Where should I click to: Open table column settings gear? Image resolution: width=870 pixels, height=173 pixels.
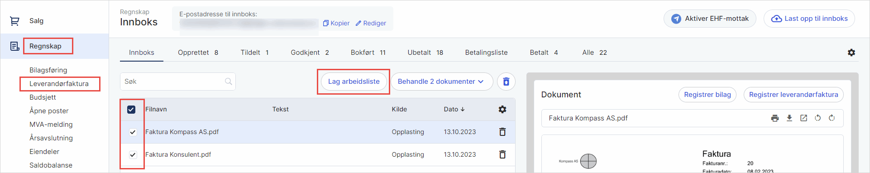tap(502, 109)
